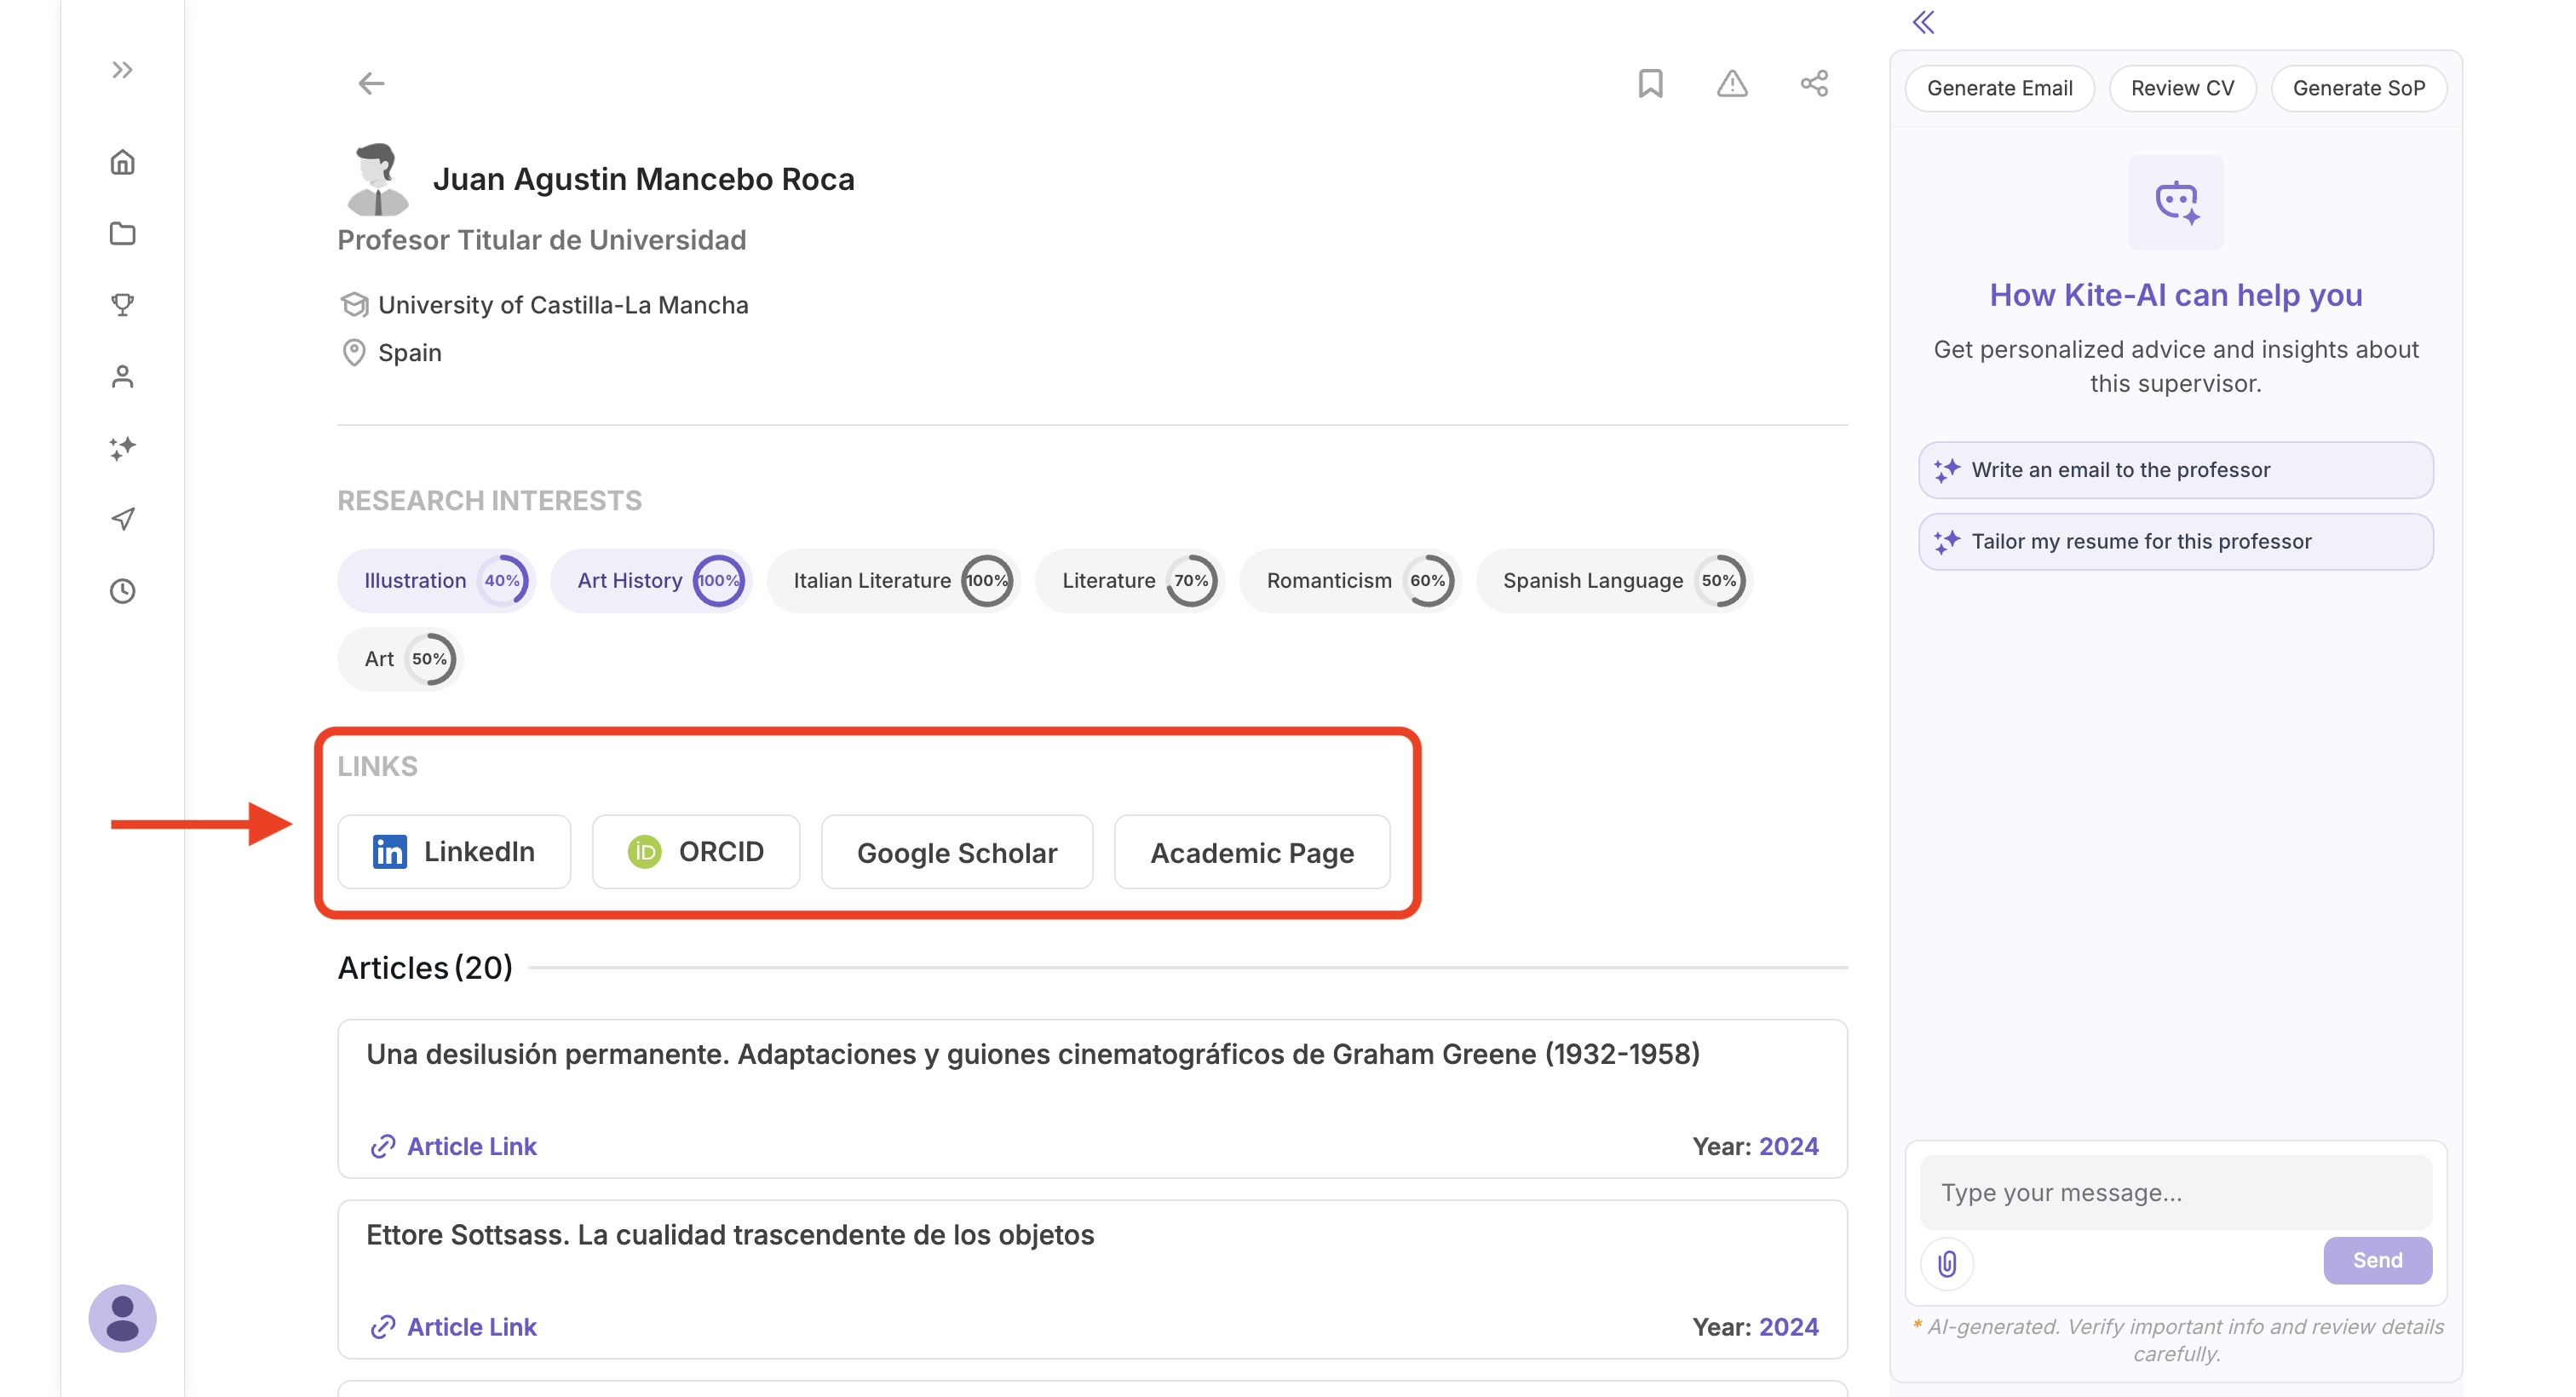Click the sparkles AI icon in sidebar

pyautogui.click(x=122, y=447)
